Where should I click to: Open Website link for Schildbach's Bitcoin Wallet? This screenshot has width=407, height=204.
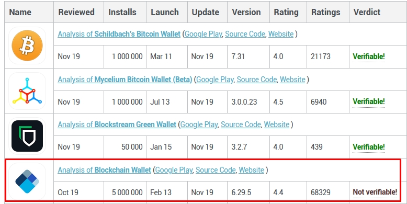tap(281, 34)
